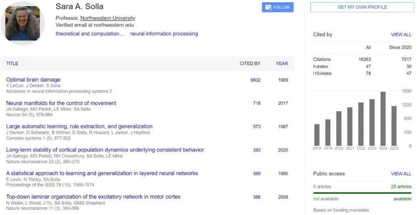Click the envelope icon in the Follow button
Image resolution: width=417 pixels, height=215 pixels.
[x=269, y=7]
